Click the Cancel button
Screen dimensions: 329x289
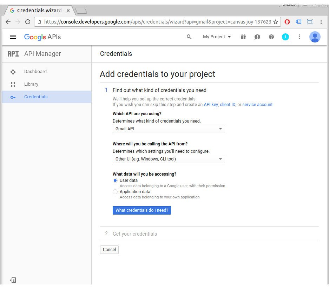click(109, 250)
